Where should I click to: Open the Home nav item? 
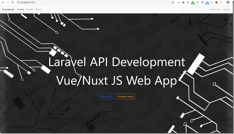[21, 9]
